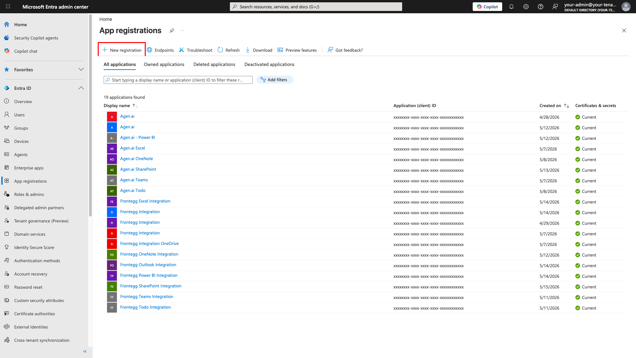Screen dimensions: 636x358
Task: Click the Identity Secure Score icon
Action: click(7, 247)
